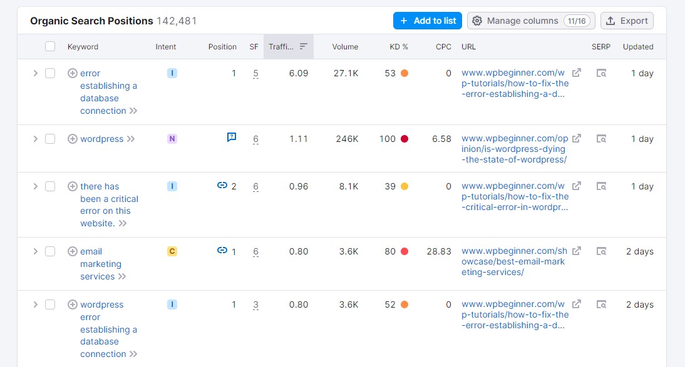The height and width of the screenshot is (367, 685).
Task: Toggle the select-all checkbox in header
Action: coord(50,46)
